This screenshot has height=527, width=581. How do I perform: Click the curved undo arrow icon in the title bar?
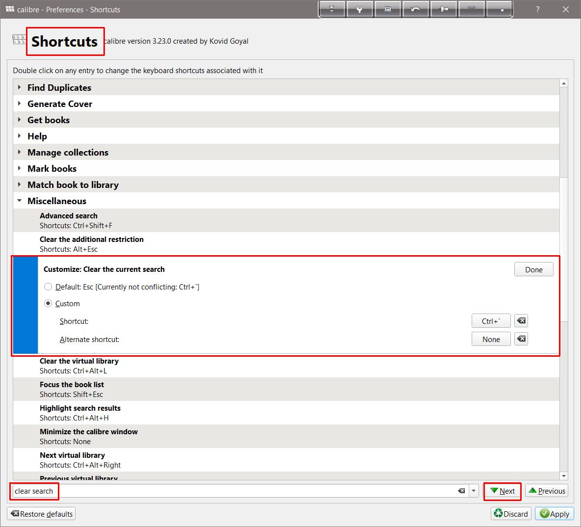click(x=415, y=9)
